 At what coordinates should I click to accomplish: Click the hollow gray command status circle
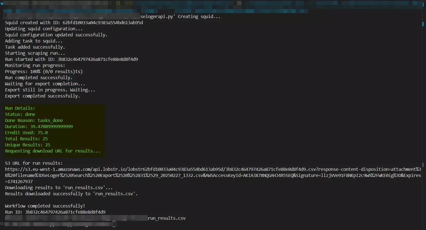tap(2, 224)
